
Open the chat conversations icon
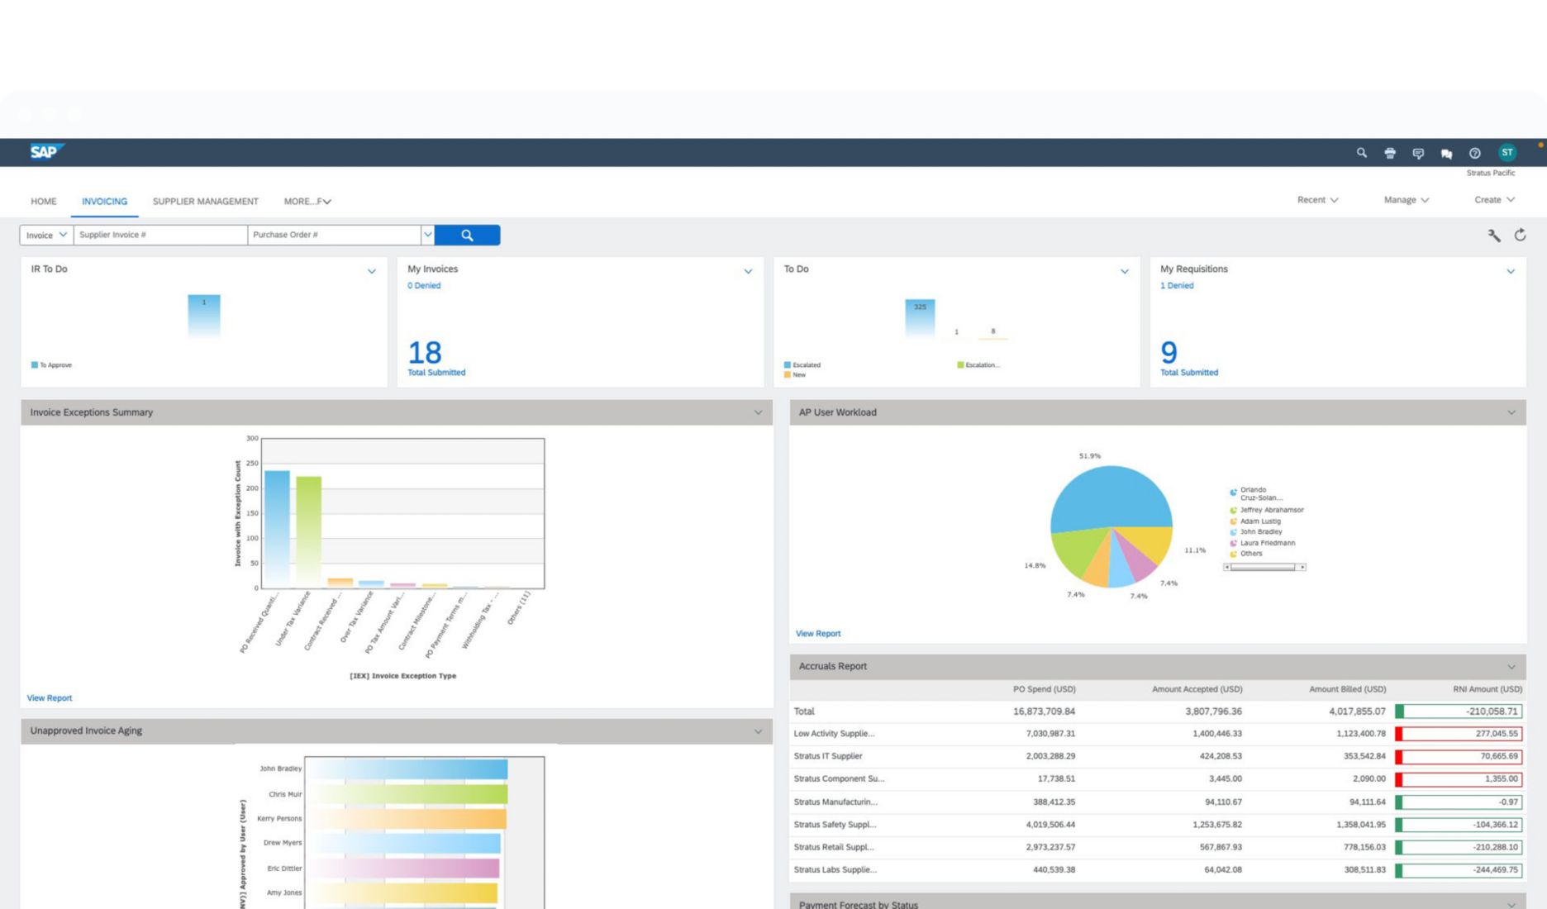1446,154
